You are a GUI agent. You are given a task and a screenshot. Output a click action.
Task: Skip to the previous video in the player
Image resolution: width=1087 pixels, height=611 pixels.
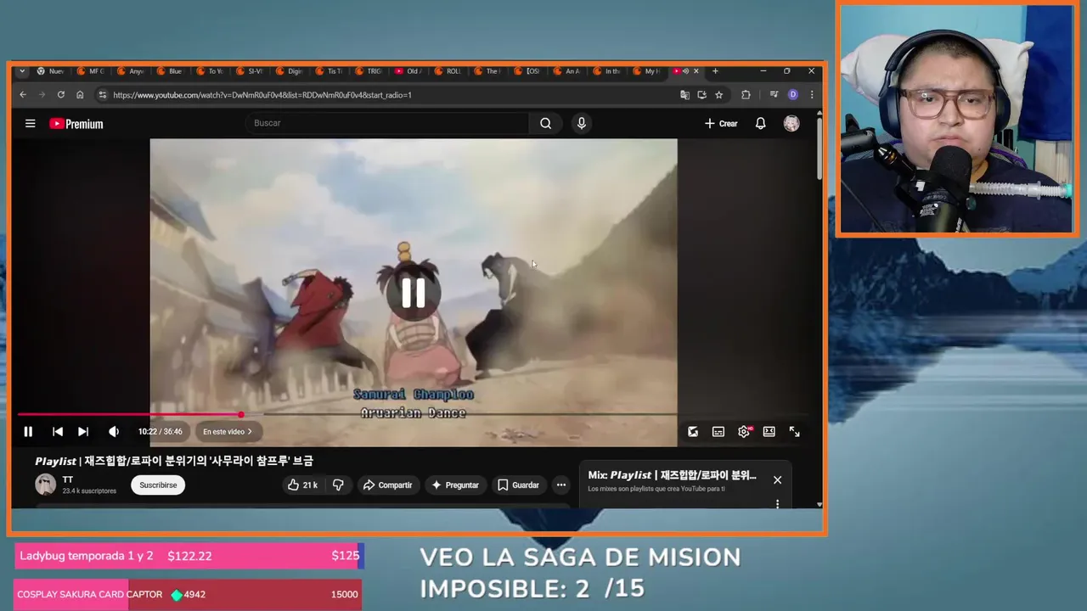coord(58,432)
